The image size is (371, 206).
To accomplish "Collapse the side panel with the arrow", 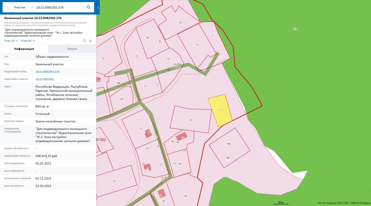I will [x=98, y=7].
